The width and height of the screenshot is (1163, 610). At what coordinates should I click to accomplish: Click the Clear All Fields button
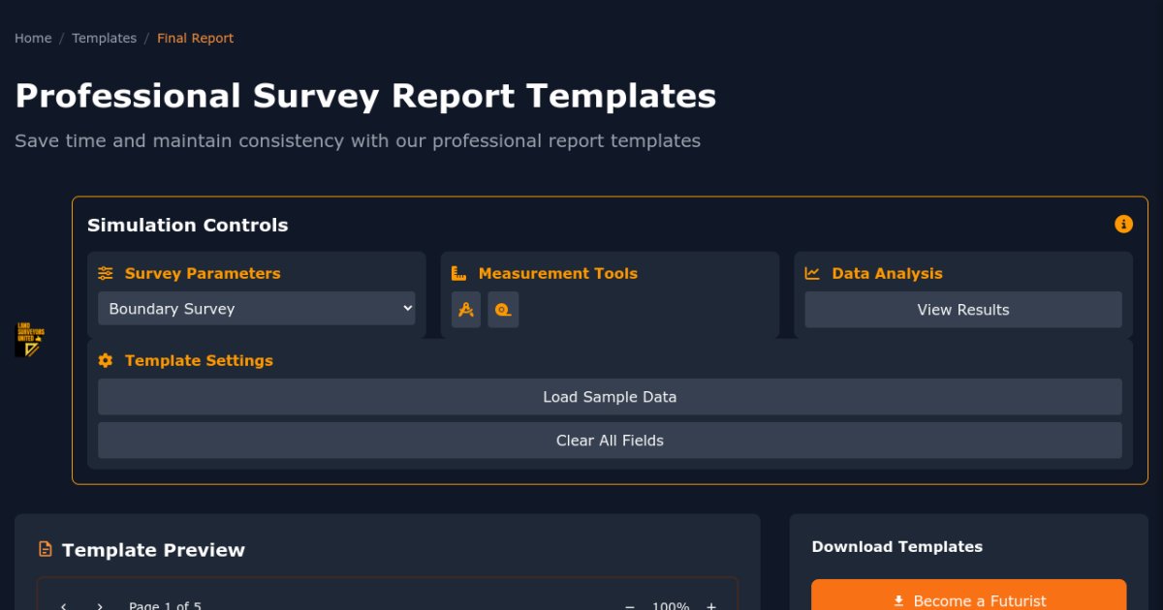pyautogui.click(x=610, y=441)
